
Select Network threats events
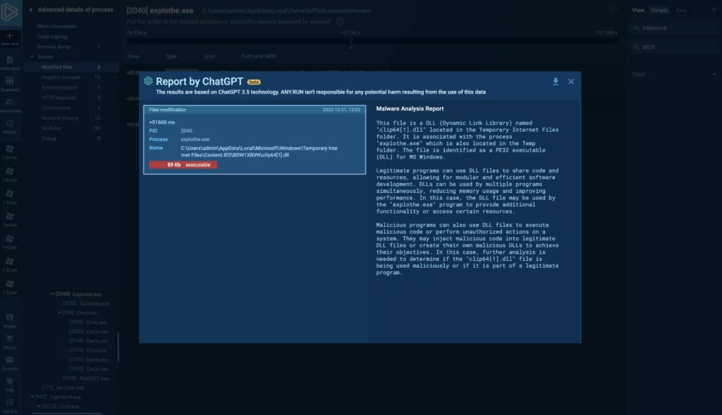click(71, 118)
